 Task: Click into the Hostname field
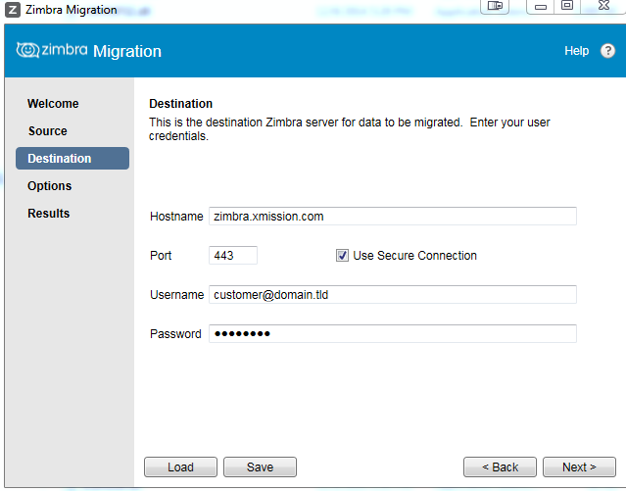point(392,217)
